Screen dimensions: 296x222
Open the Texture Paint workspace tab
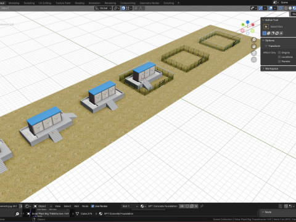(63, 3)
